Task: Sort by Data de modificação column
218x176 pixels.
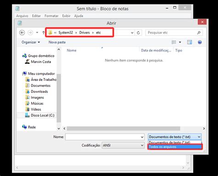Action: (156, 51)
